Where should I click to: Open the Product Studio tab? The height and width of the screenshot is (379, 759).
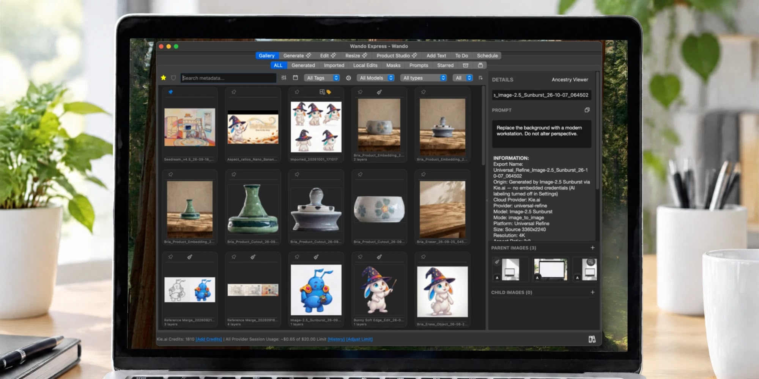[x=397, y=56]
